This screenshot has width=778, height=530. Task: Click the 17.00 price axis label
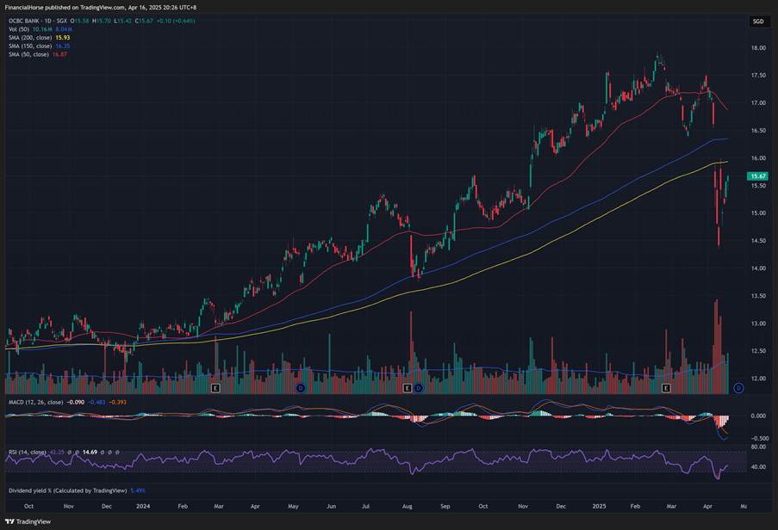tap(757, 103)
